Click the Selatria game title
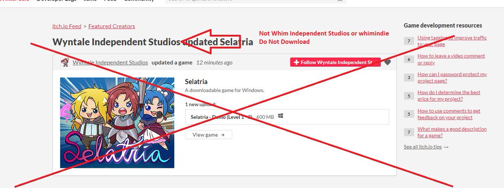This screenshot has height=188, width=504. [196, 81]
